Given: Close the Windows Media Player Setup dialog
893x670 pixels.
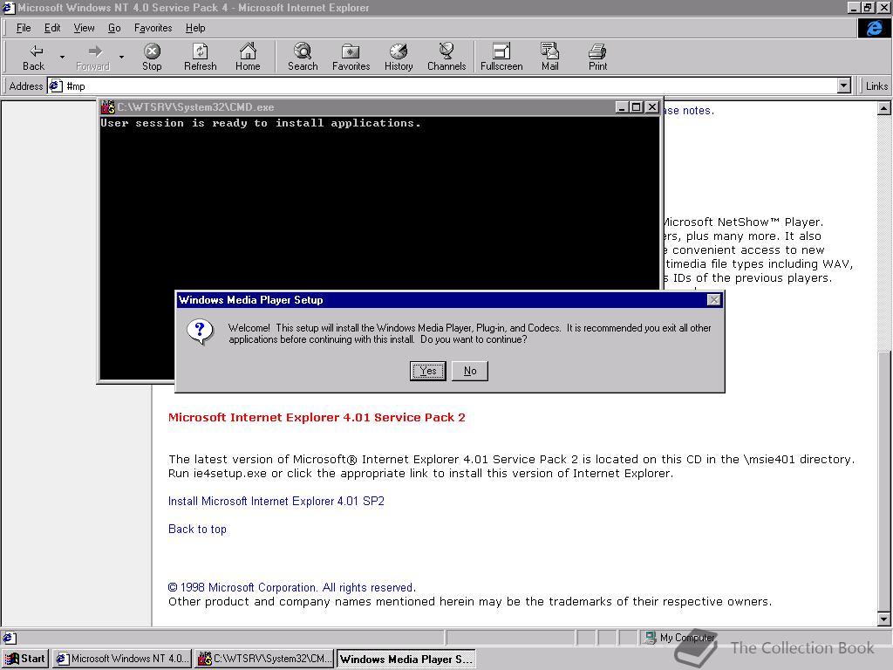Looking at the screenshot, I should 713,300.
